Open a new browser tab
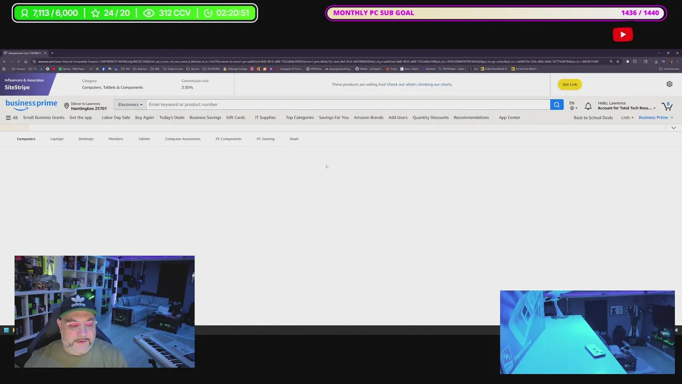 [52, 53]
